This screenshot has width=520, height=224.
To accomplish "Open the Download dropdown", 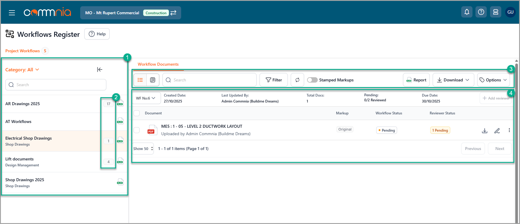I will (453, 80).
